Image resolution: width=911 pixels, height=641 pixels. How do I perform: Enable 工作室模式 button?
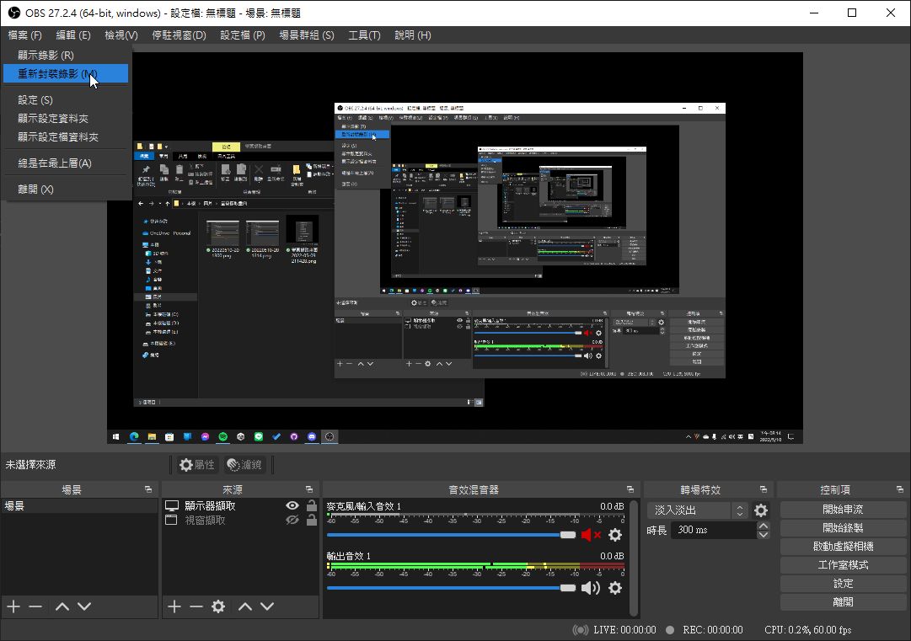click(x=843, y=565)
